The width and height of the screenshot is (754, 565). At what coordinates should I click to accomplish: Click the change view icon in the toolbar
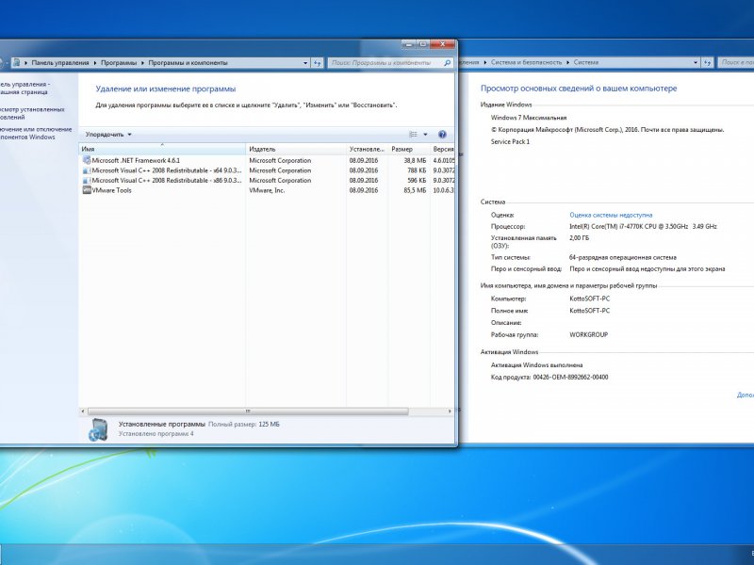pos(413,135)
